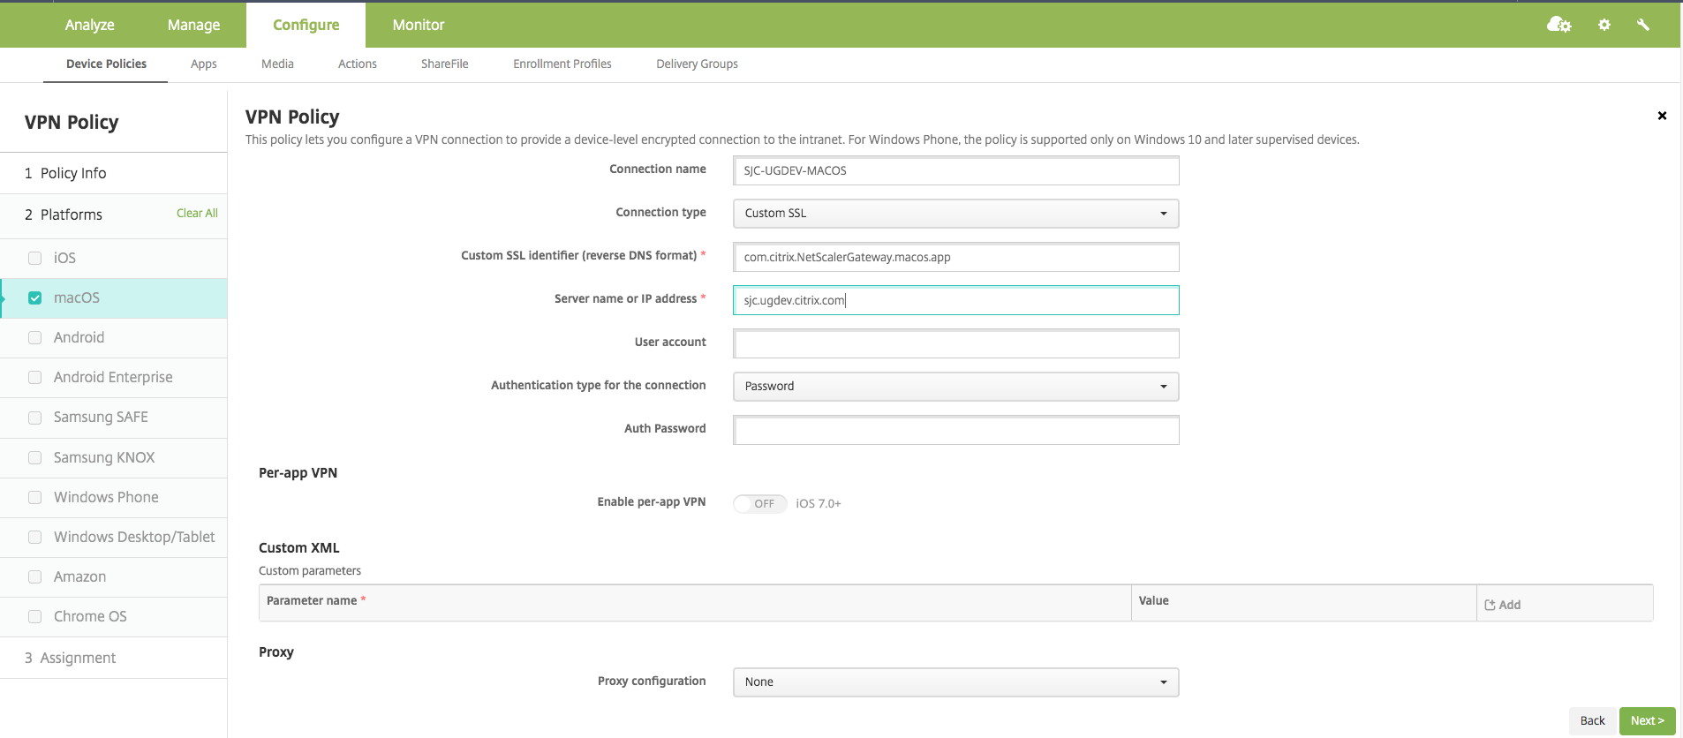The width and height of the screenshot is (1683, 738).
Task: Open the Connection type dropdown
Action: tap(955, 214)
